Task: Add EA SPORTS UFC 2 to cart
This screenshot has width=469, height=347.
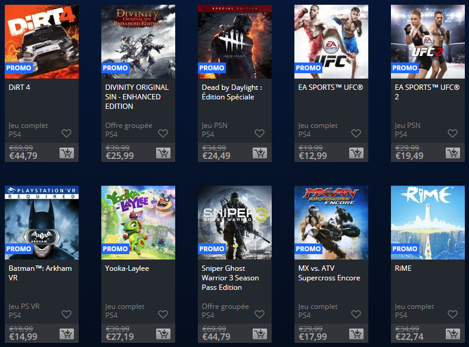Action: tap(453, 153)
